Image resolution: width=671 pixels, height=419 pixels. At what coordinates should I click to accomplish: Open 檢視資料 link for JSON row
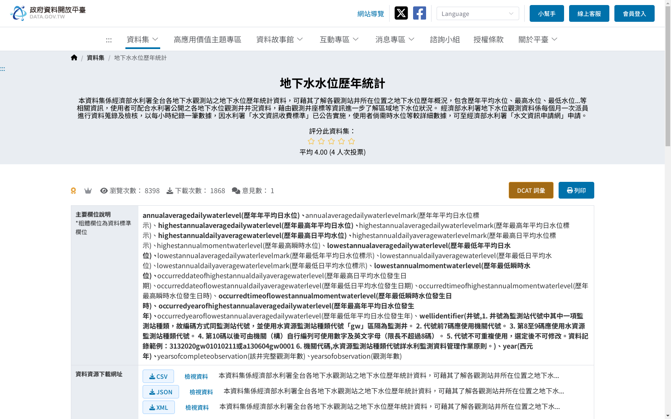pos(201,392)
